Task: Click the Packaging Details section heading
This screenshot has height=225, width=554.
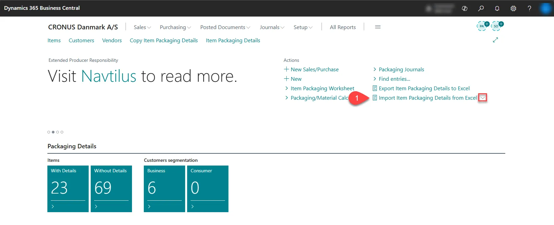Action: click(x=72, y=146)
